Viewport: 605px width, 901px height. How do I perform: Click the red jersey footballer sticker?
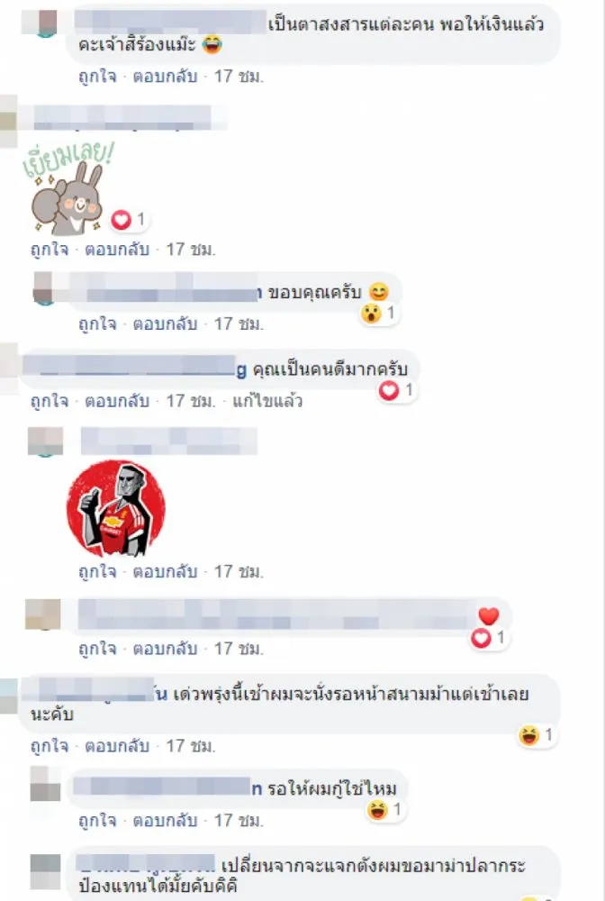click(x=116, y=508)
